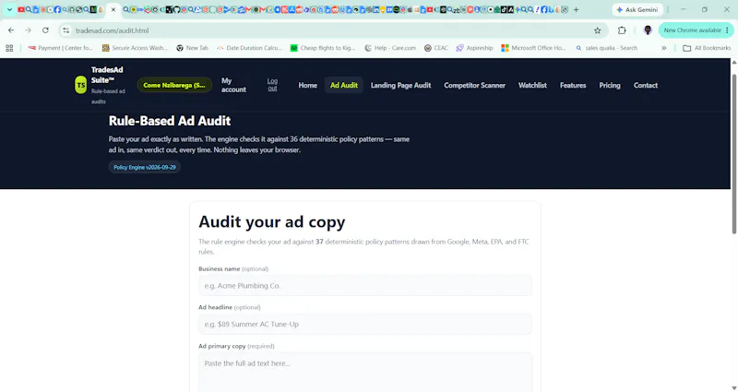Open Secure Access Wash... bookmark
The width and height of the screenshot is (738, 392).
coord(135,48)
